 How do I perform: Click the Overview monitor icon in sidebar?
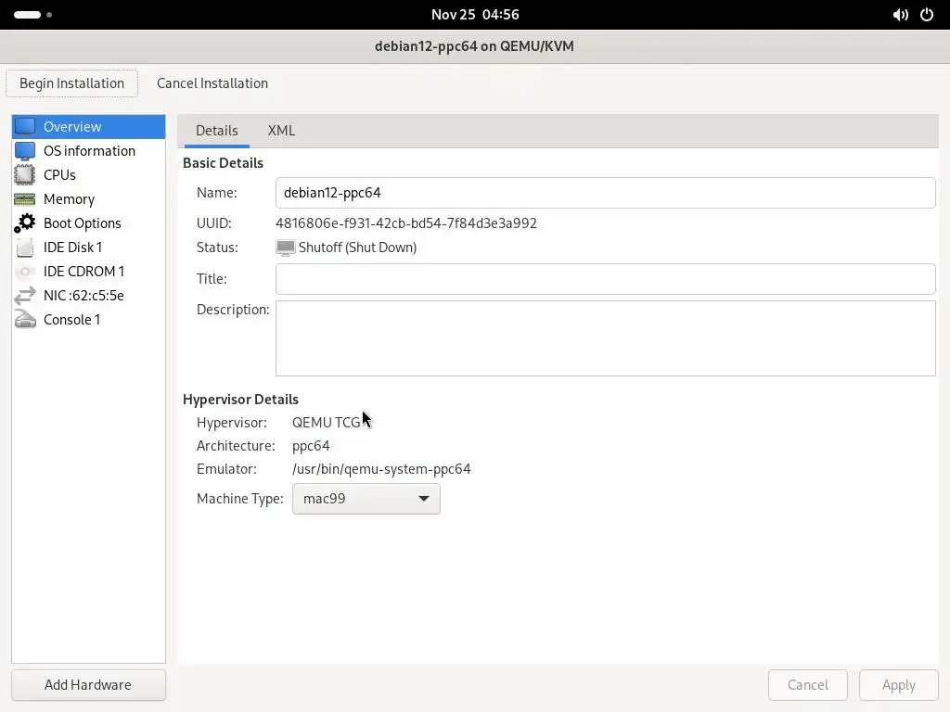coord(25,126)
